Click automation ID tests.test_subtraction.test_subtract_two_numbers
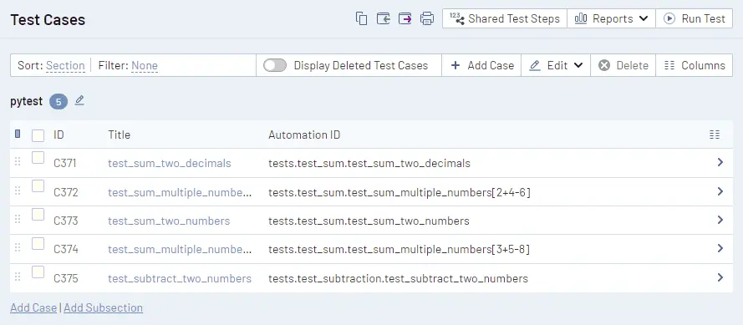 [x=398, y=278]
